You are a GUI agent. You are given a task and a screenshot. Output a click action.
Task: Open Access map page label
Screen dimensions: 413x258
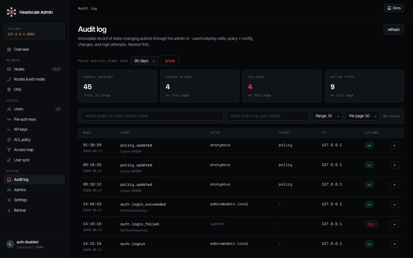[24, 150]
